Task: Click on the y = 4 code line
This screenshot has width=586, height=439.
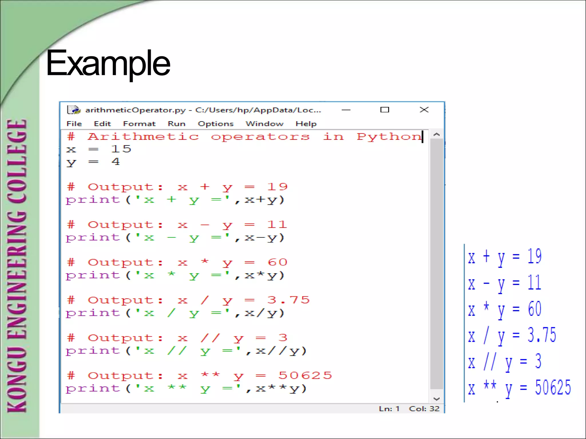Action: pos(93,162)
